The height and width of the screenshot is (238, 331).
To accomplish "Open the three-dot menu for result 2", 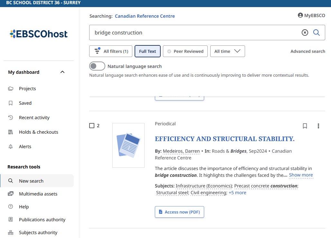I will pyautogui.click(x=318, y=126).
